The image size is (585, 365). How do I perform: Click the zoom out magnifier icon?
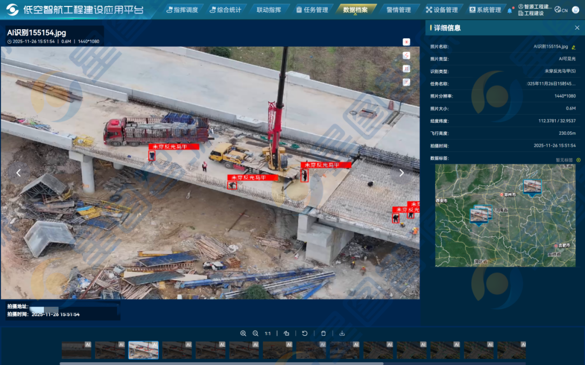(x=256, y=334)
